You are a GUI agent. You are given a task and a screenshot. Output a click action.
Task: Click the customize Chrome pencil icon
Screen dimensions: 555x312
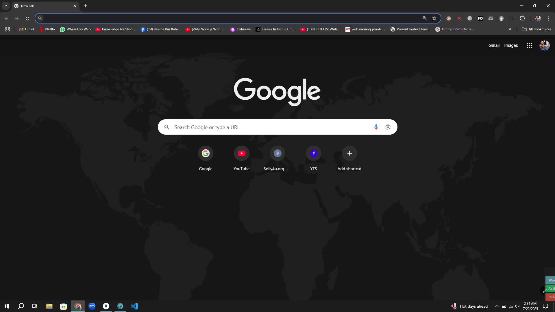(543, 290)
